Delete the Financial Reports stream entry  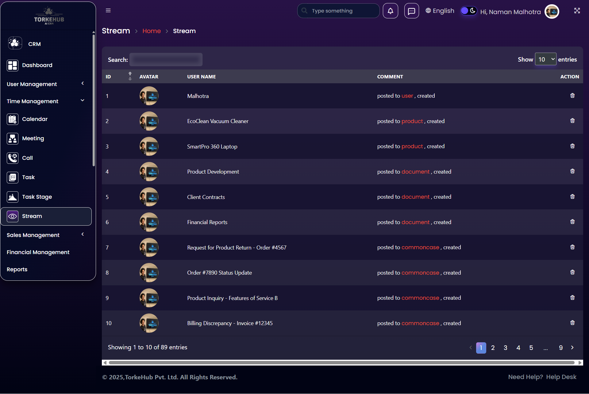572,222
